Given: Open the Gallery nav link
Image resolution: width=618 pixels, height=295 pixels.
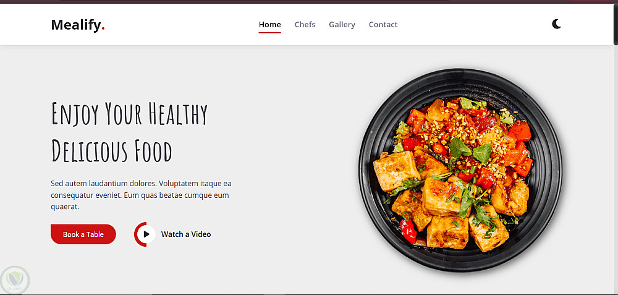Looking at the screenshot, I should [x=342, y=25].
